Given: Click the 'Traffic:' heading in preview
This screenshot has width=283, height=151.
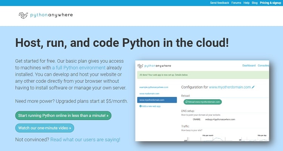Looking at the screenshot, I should [185, 126].
